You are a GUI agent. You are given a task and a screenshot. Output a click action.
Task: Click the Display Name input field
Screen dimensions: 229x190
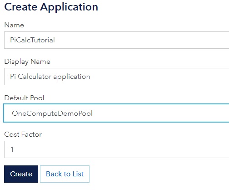pos(116,77)
